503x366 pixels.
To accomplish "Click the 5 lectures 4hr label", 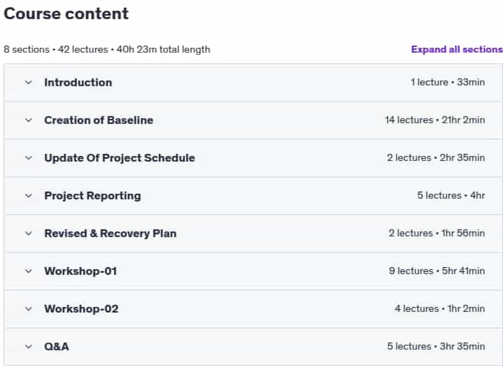I will (451, 195).
